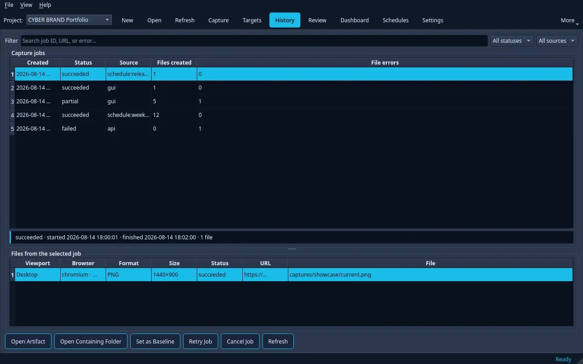The height and width of the screenshot is (364, 583).
Task: Click the Set as Baseline button
Action: [155, 341]
